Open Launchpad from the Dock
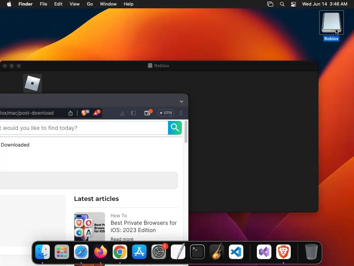 [62, 252]
